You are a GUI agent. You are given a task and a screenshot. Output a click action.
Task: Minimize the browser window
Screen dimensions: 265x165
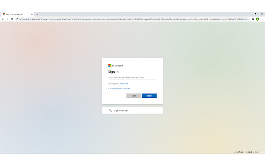[x=249, y=14]
